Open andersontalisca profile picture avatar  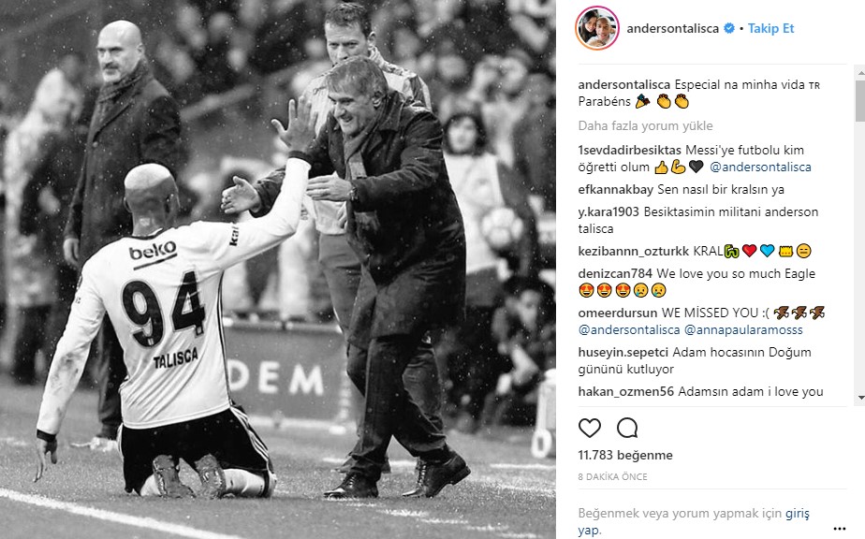click(x=597, y=28)
